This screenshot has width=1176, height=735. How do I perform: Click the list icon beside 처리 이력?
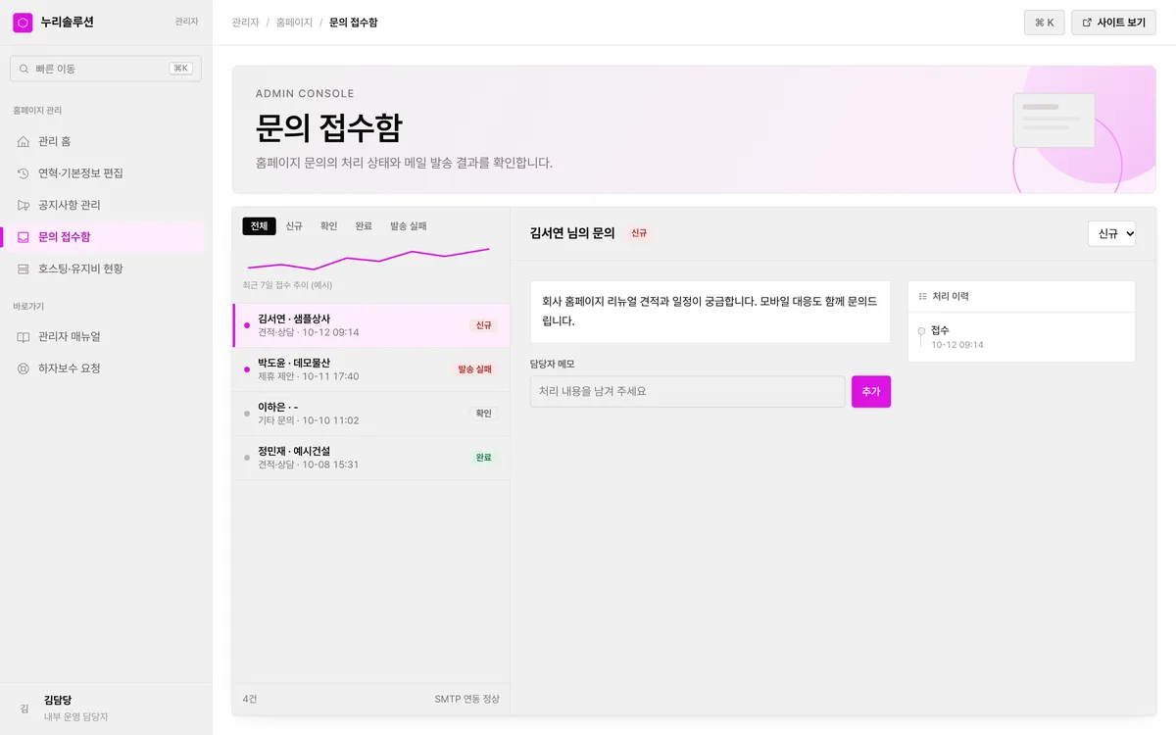[x=922, y=296]
